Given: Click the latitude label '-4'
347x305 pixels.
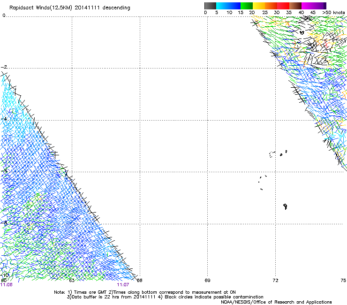Looking at the screenshot, I should (x=4, y=119).
